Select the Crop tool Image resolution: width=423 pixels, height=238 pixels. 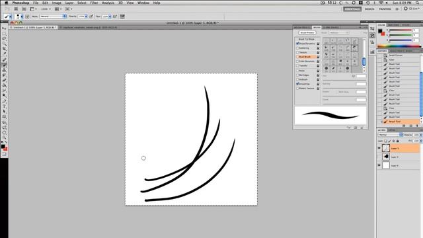[4, 49]
